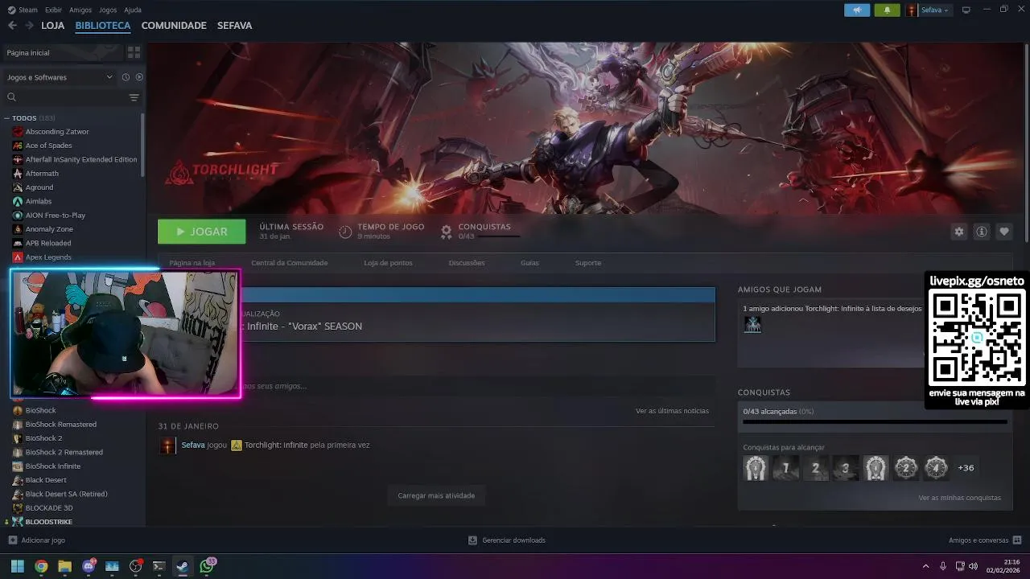Click the achievement badge numbered 1
1030x579 pixels.
(786, 467)
